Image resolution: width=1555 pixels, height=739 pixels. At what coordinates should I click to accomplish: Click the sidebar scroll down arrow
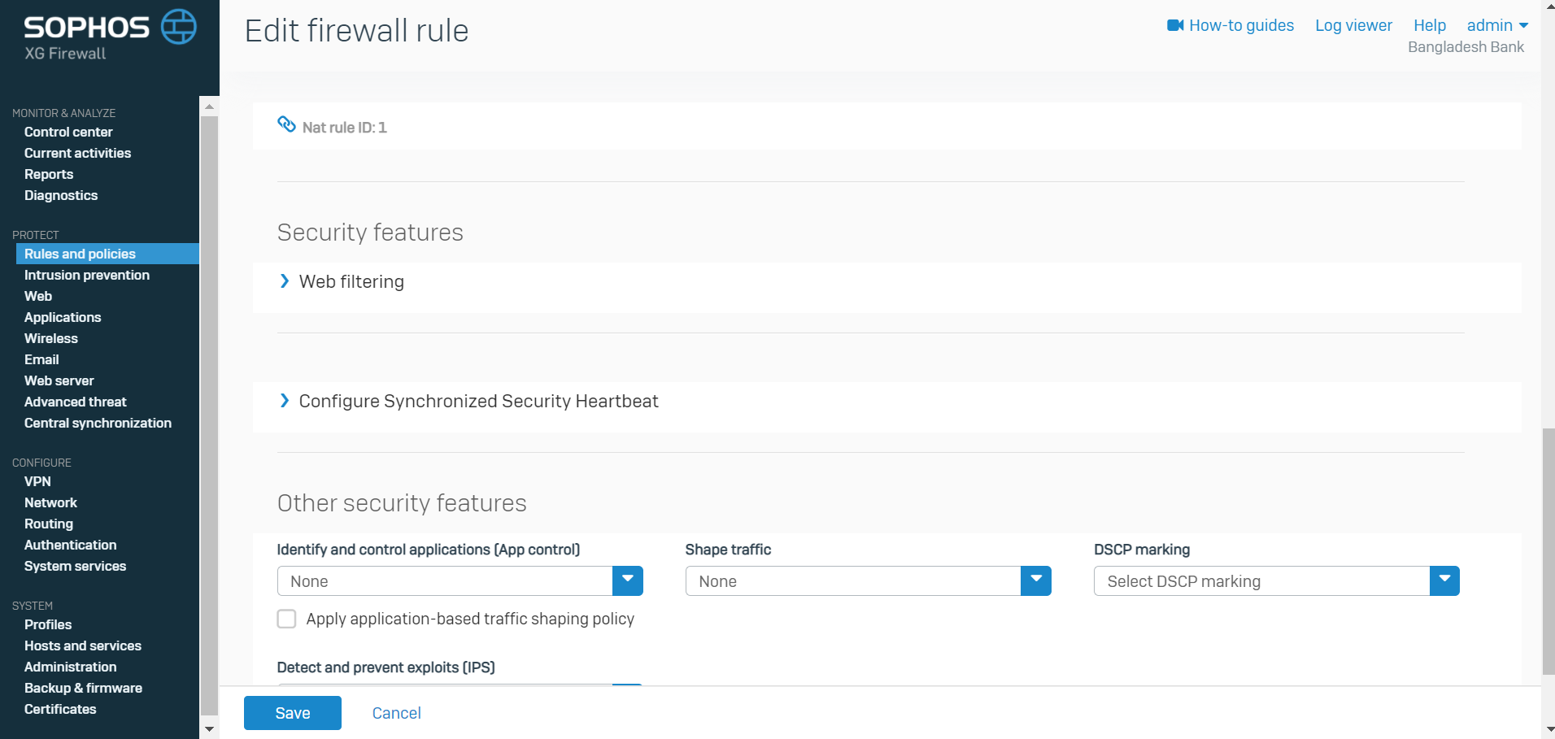pyautogui.click(x=209, y=728)
